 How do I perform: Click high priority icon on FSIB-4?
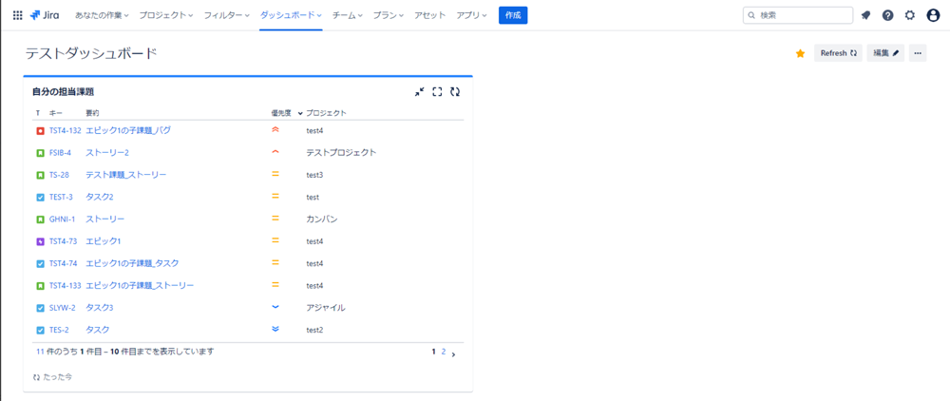[275, 151]
